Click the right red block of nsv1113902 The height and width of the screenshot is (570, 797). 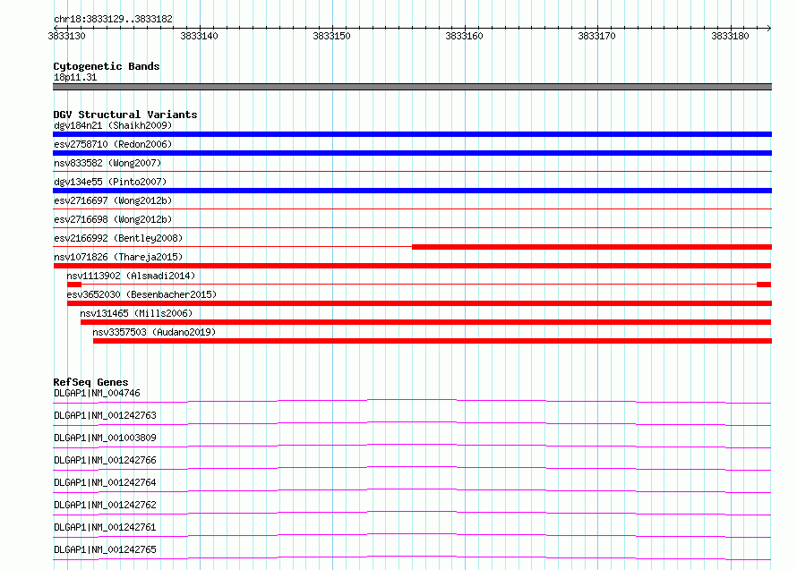(764, 285)
